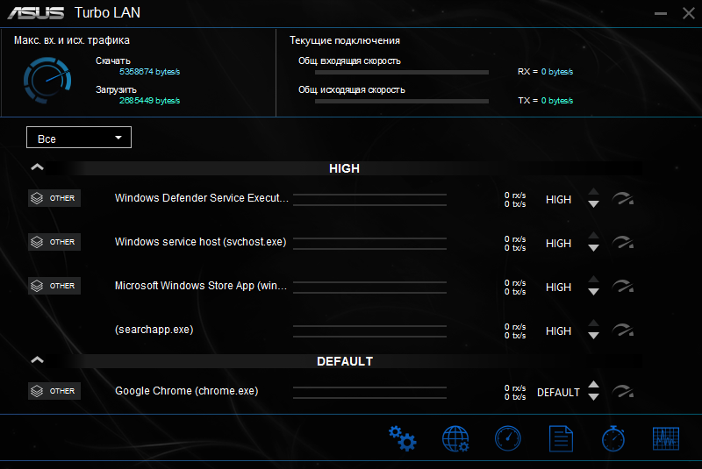The width and height of the screenshot is (702, 469).
Task: Click the ASUS logo in title bar
Action: [x=36, y=13]
